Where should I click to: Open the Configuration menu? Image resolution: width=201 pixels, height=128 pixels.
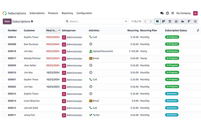(84, 13)
